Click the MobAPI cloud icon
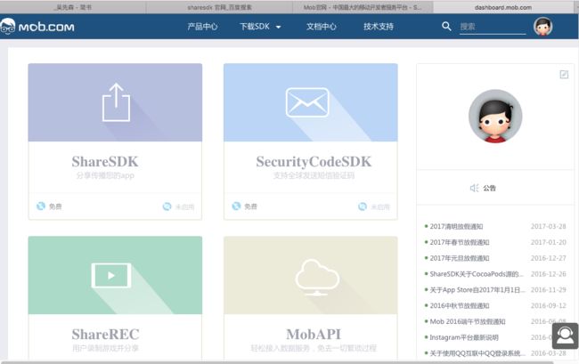The image size is (579, 364). [317, 278]
